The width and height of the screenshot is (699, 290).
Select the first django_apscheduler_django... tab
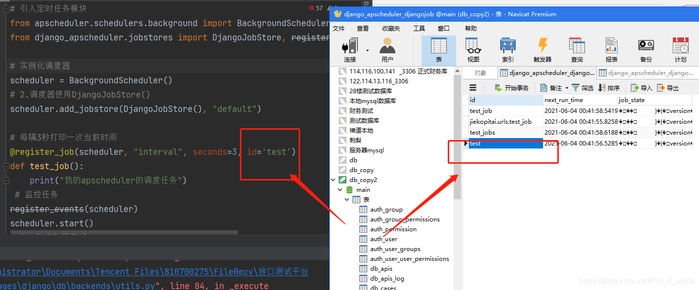point(547,73)
